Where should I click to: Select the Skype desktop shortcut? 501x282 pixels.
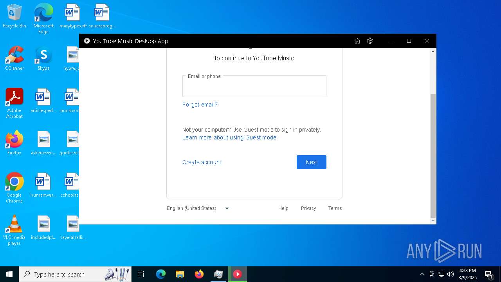[x=43, y=59]
